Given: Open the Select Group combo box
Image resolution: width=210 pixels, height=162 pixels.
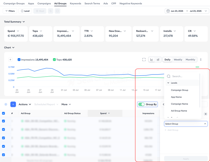Looking at the screenshot, I should (x=186, y=124).
